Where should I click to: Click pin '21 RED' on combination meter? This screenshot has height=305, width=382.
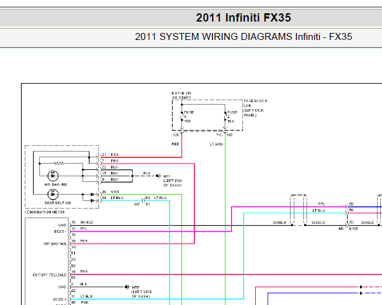(110, 155)
